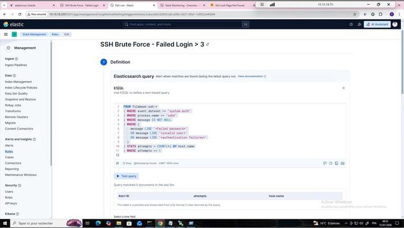Open Users under Security
The height and width of the screenshot is (228, 404).
(x=9, y=192)
